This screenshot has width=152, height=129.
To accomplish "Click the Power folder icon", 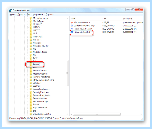I will 31,64.
